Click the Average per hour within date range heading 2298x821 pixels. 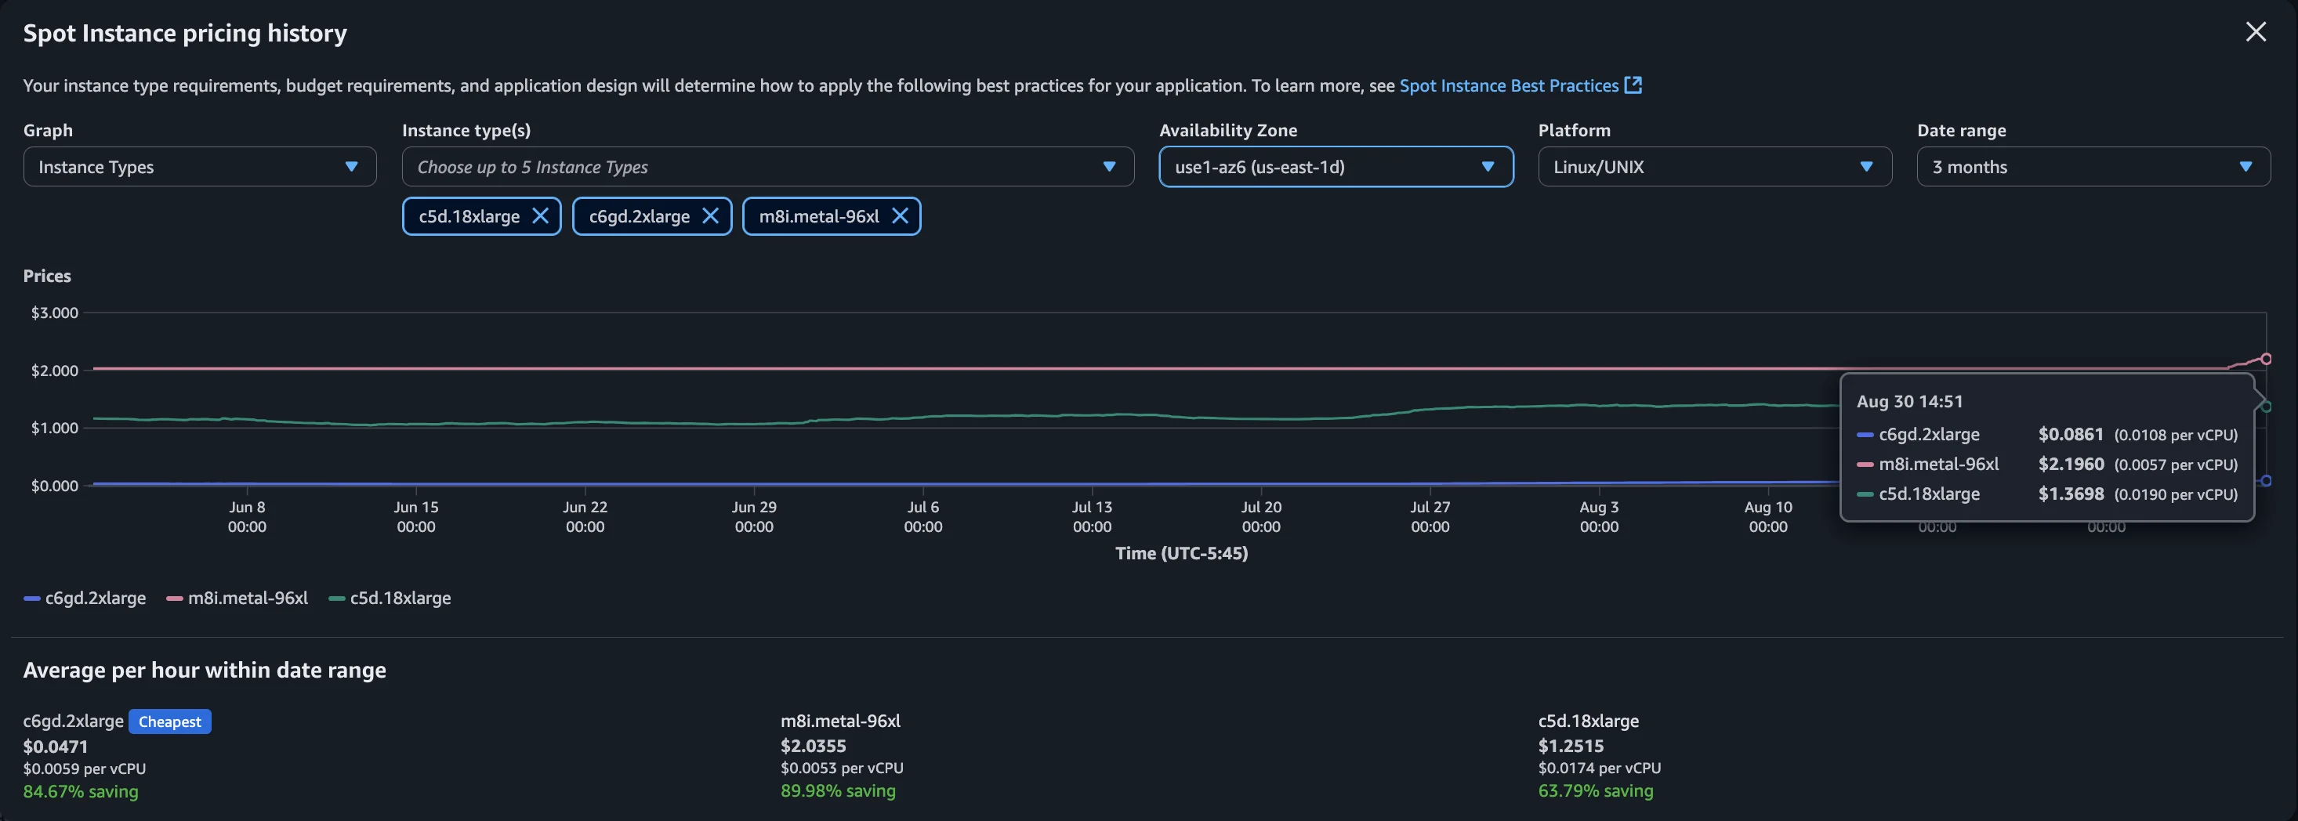205,670
